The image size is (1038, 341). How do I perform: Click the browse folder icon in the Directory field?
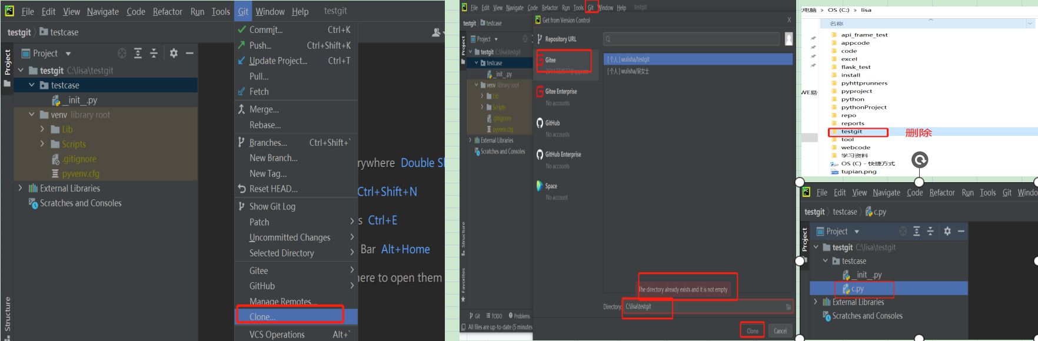(x=789, y=307)
